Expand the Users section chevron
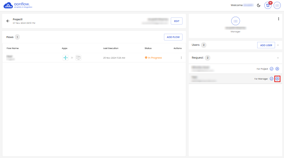 point(278,45)
